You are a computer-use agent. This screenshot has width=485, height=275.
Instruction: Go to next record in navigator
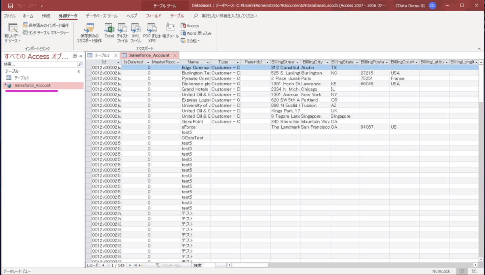[130, 265]
